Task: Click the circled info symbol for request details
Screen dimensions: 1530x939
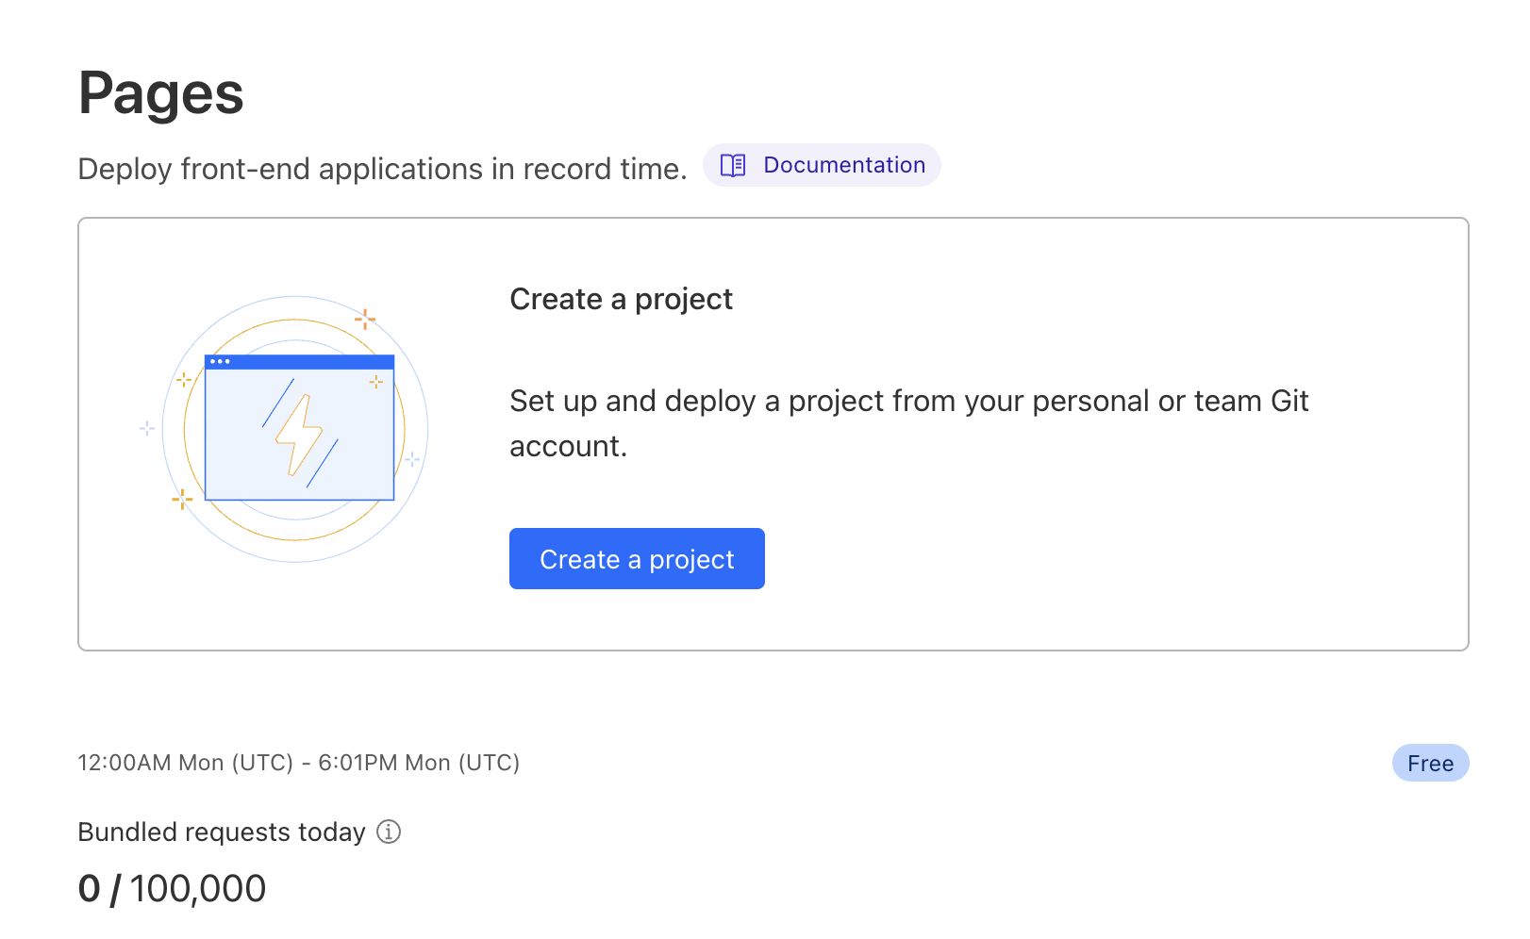Action: point(390,832)
